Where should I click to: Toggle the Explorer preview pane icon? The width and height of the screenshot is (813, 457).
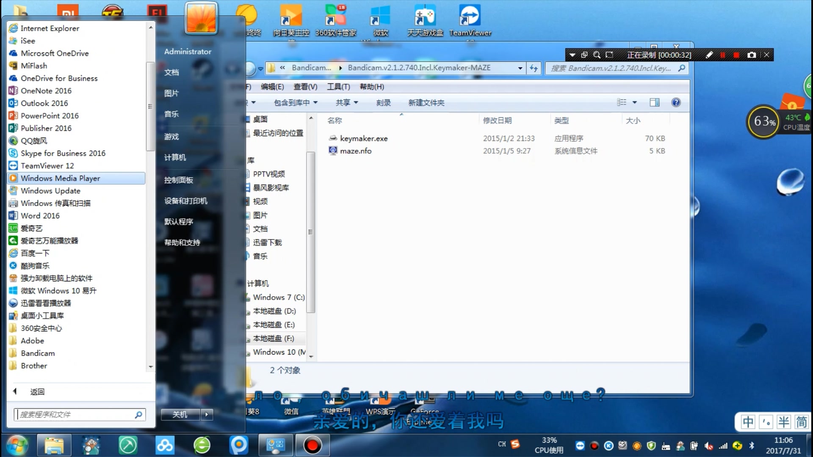pyautogui.click(x=654, y=102)
